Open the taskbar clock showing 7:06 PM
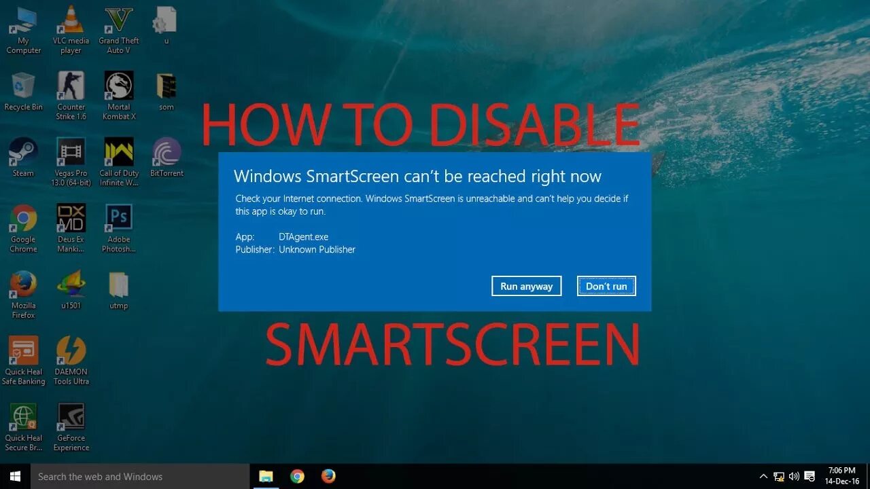 click(841, 476)
